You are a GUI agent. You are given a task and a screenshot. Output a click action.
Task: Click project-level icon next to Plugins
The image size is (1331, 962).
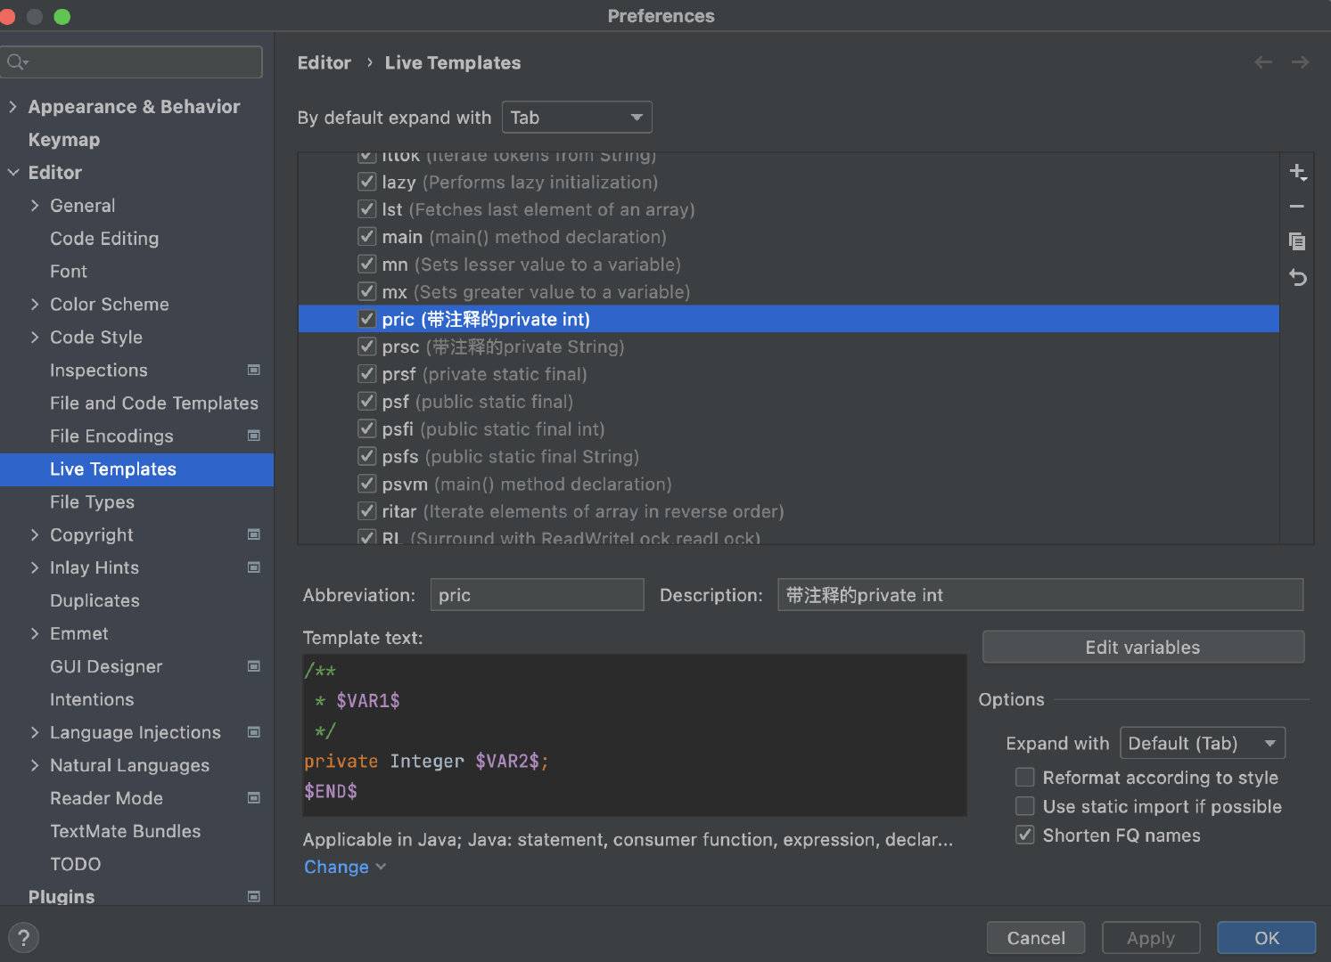[254, 897]
